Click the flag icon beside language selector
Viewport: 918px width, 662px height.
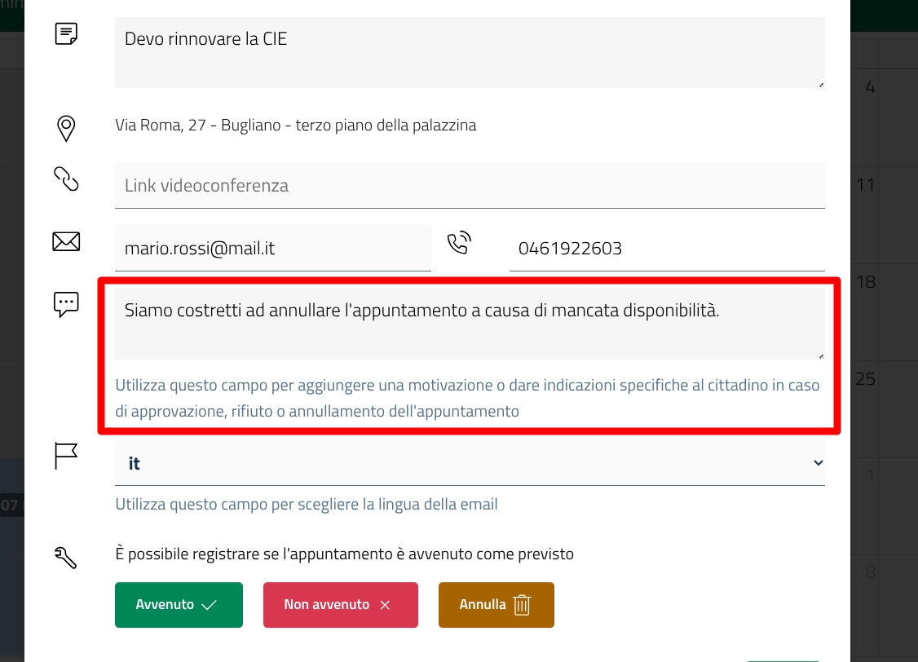tap(66, 456)
